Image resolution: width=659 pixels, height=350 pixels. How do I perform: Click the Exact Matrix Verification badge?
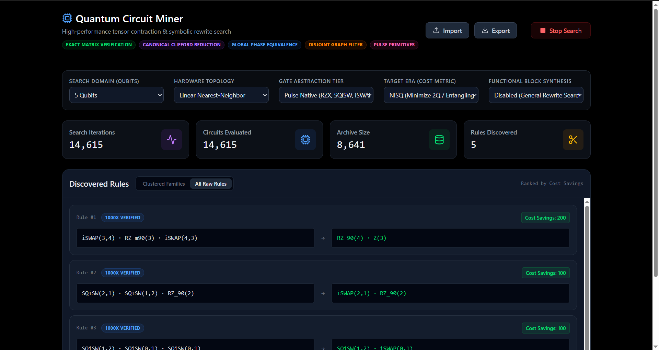coord(99,45)
